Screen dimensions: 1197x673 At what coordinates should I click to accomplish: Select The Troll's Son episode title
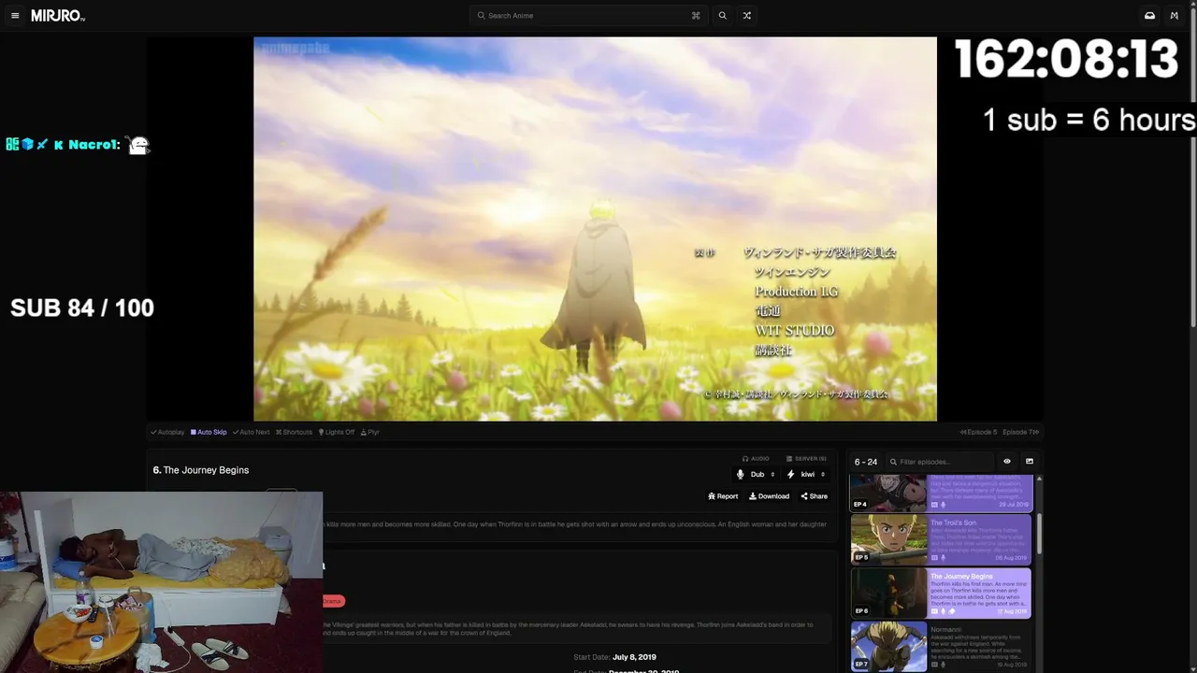click(953, 523)
